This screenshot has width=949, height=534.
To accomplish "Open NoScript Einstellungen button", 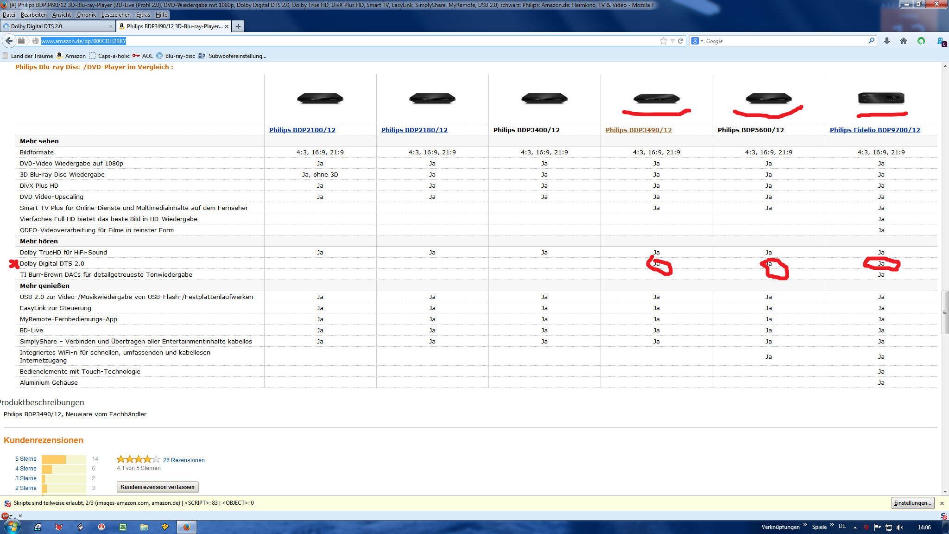I will [x=912, y=503].
